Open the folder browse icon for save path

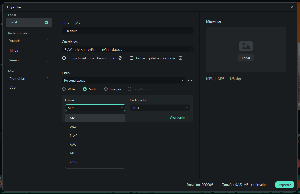click(x=190, y=49)
